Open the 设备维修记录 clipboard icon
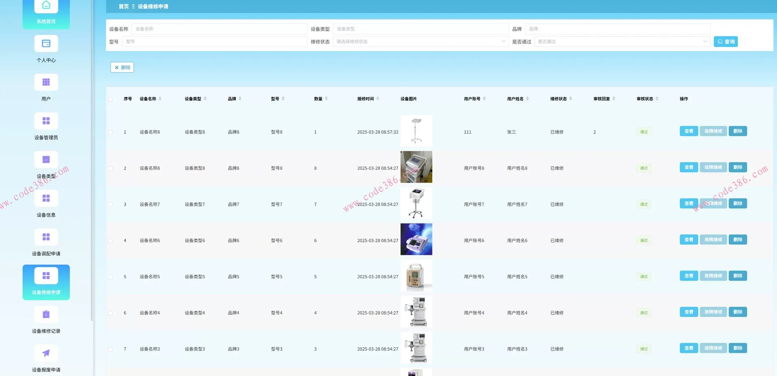This screenshot has height=376, width=777. click(x=46, y=314)
